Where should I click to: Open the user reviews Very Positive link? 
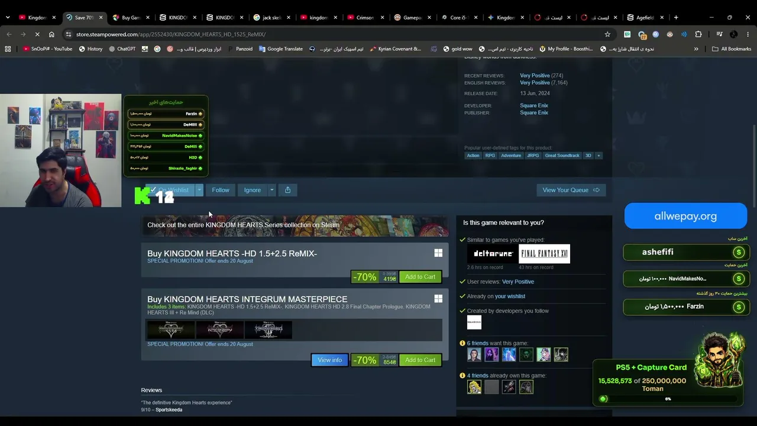[x=518, y=282]
